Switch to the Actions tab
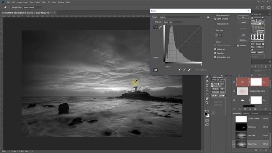 (x=255, y=113)
